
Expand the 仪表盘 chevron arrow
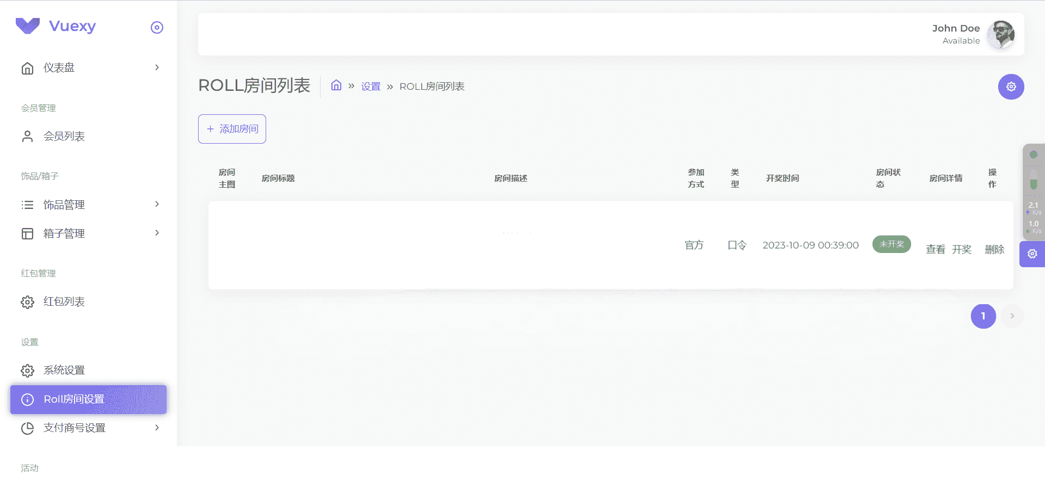pos(157,67)
